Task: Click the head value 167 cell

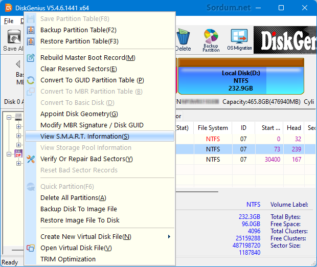Action: [294, 160]
